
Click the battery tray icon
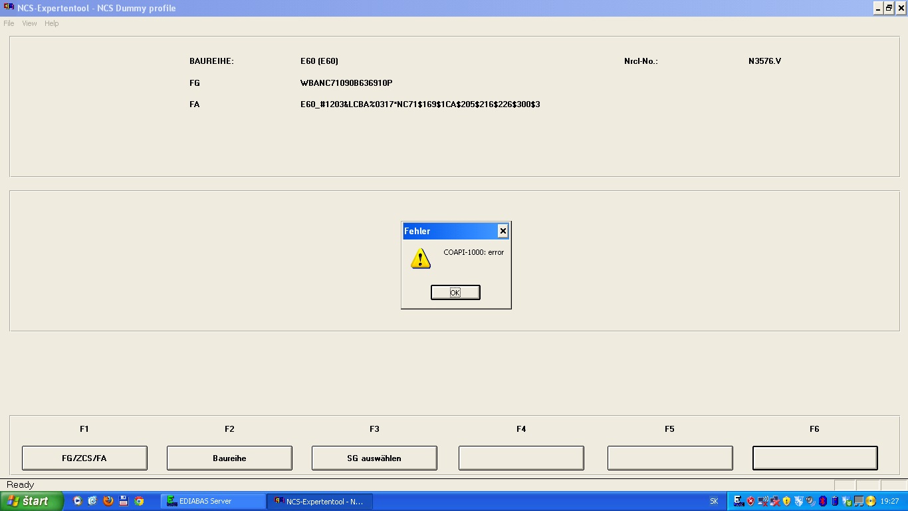[835, 501]
